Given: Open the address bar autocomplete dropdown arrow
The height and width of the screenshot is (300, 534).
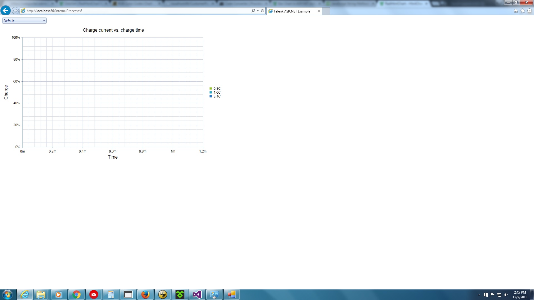Looking at the screenshot, I should point(258,11).
